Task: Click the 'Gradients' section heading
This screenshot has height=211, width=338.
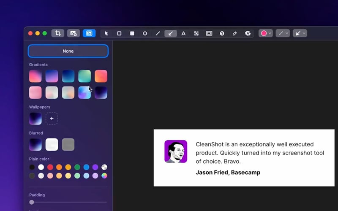Action: click(38, 65)
